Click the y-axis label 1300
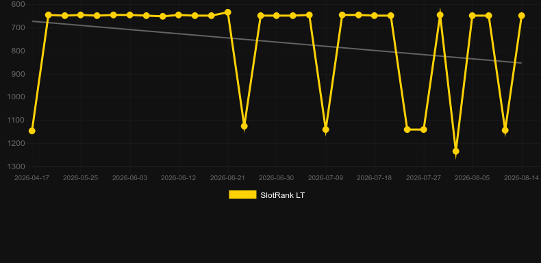 coord(16,166)
